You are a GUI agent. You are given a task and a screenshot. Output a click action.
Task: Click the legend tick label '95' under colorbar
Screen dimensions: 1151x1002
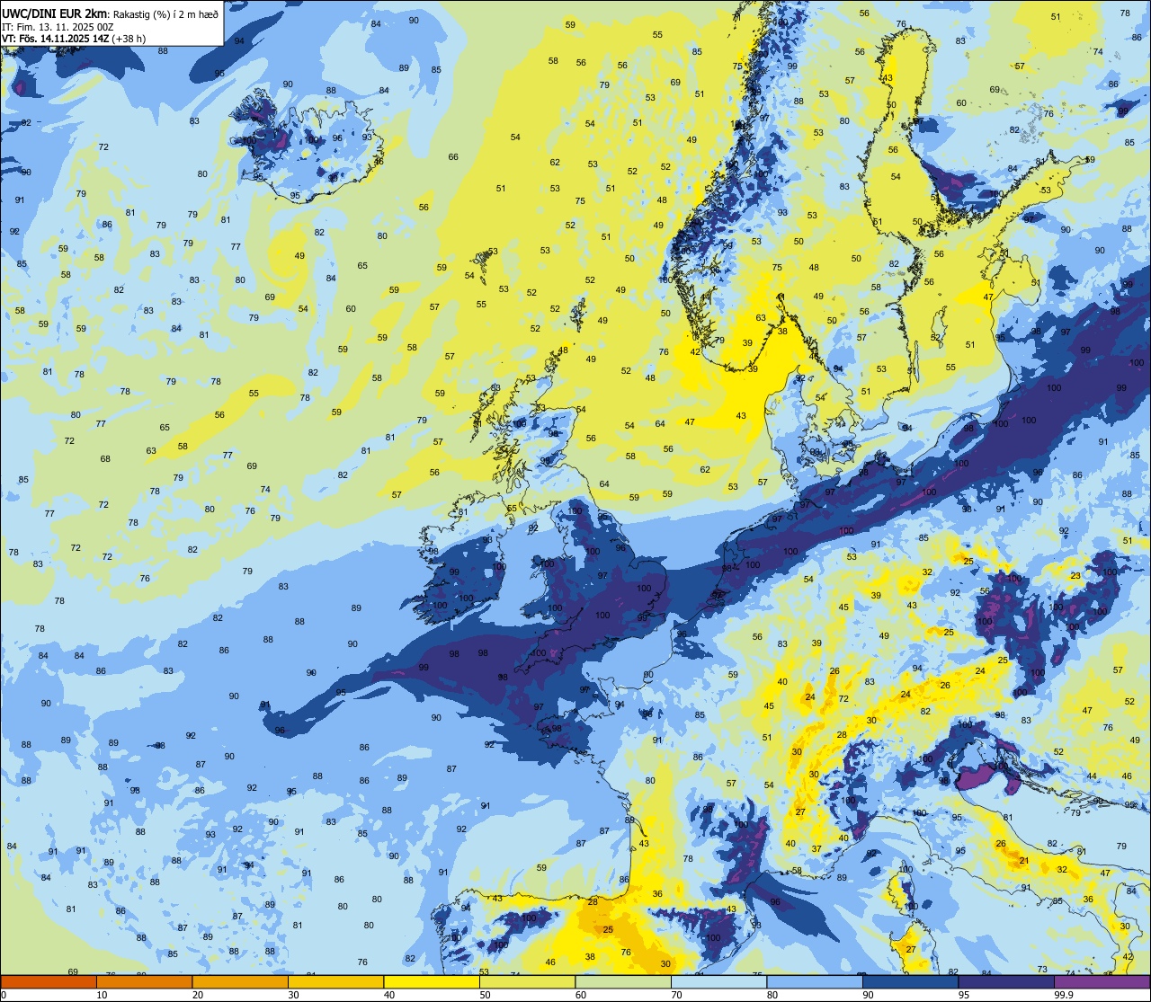tap(964, 995)
